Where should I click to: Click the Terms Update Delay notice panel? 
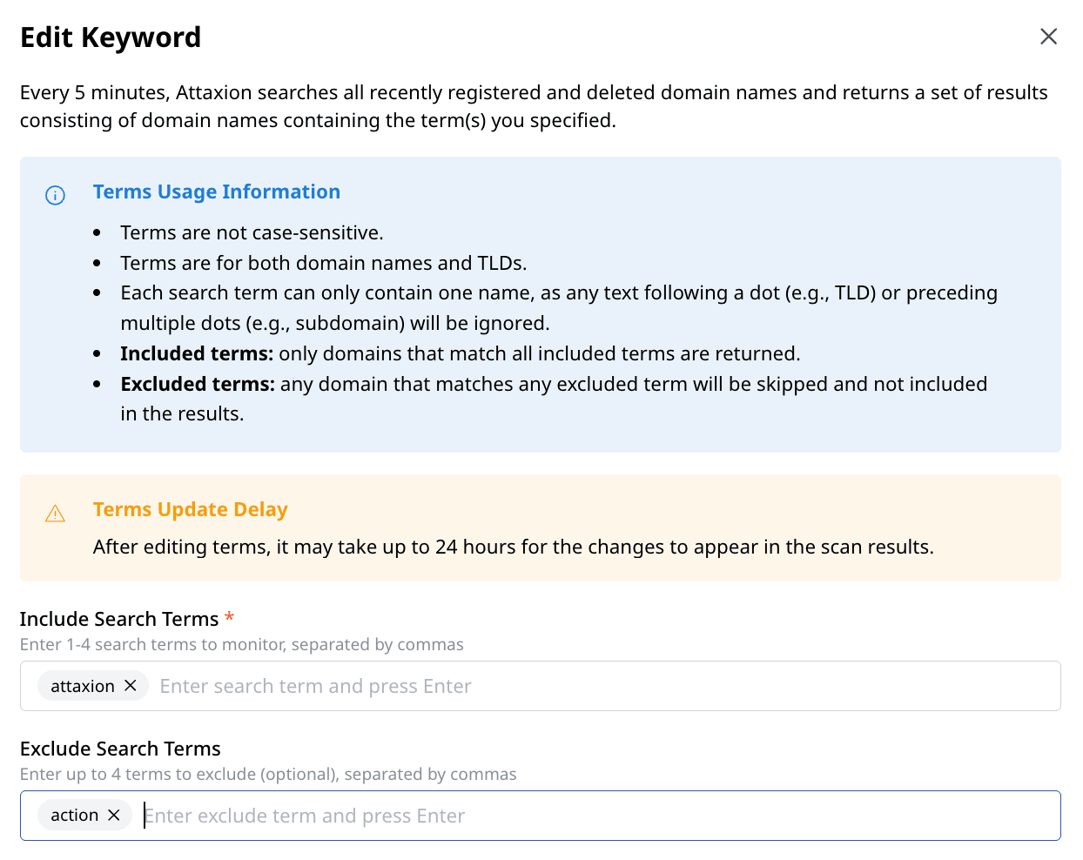[540, 527]
